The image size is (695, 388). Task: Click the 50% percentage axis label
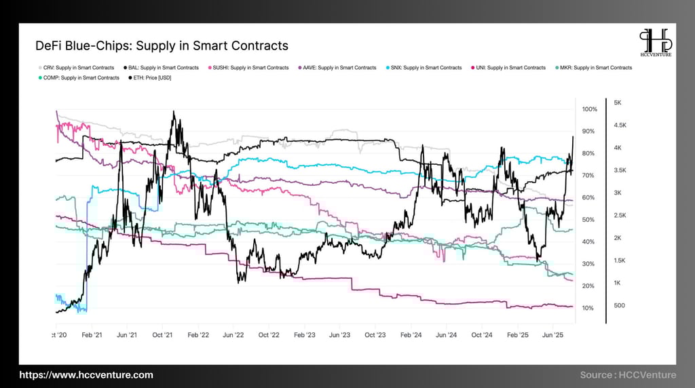(x=588, y=220)
